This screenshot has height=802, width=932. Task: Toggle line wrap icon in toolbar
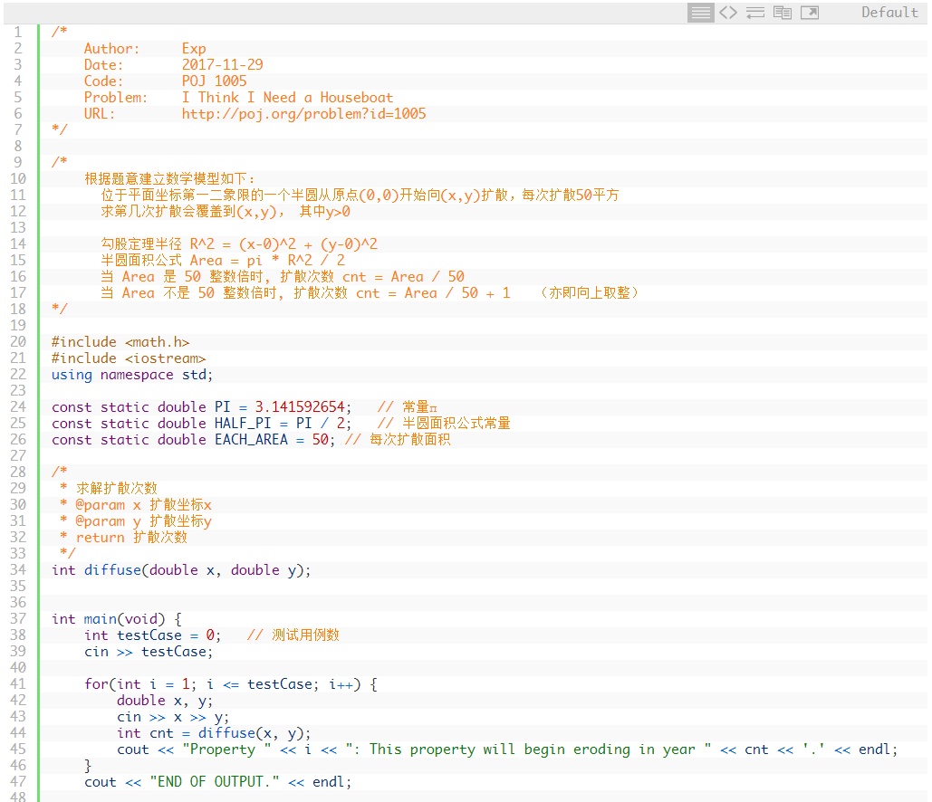[x=755, y=13]
